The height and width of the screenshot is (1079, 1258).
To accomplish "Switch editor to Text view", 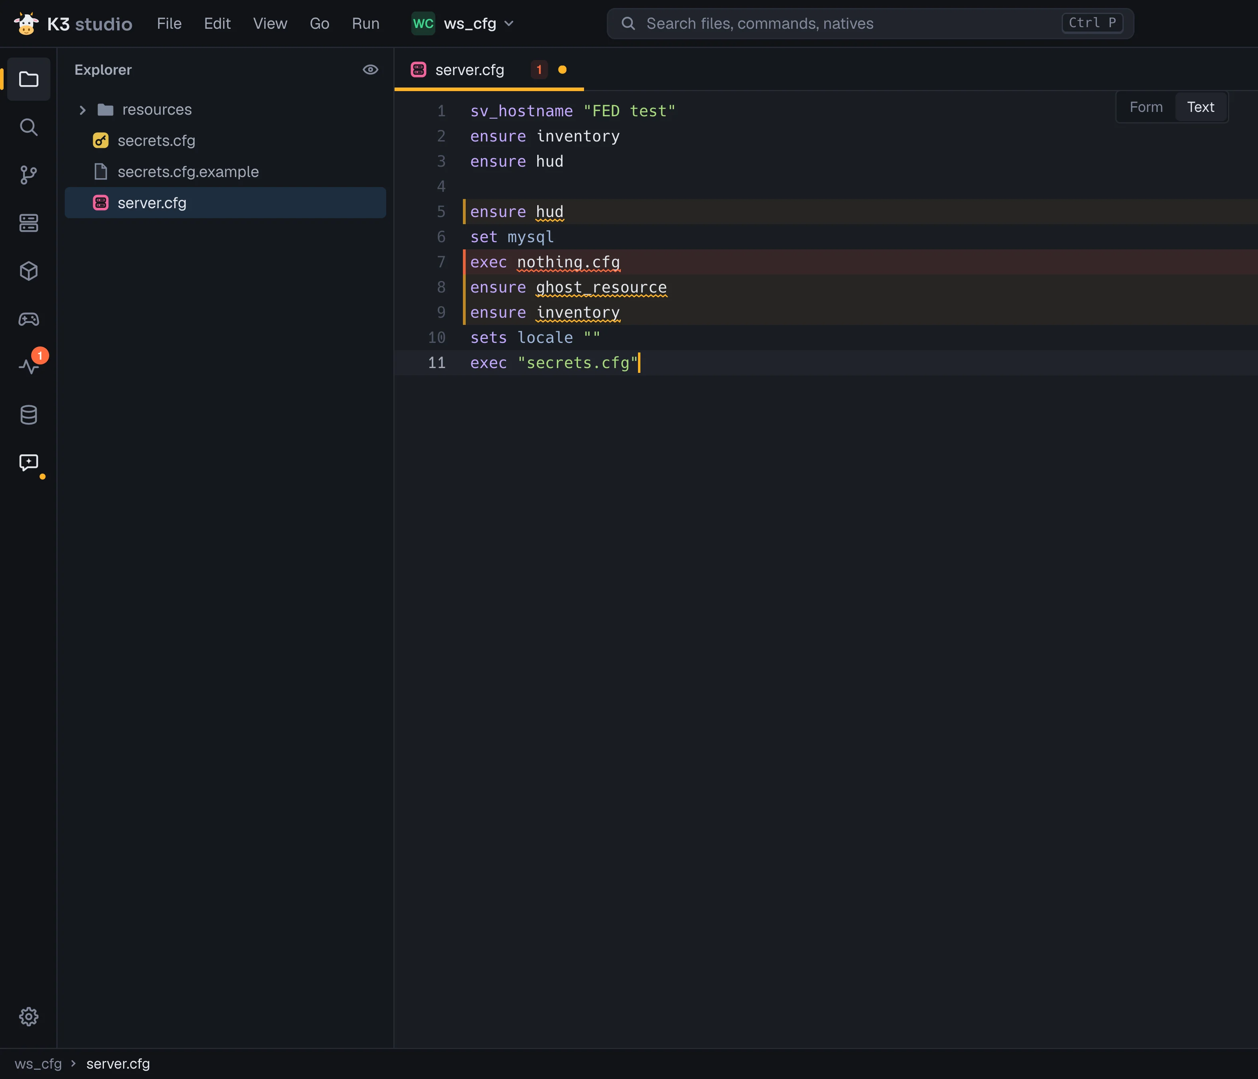I will point(1200,108).
